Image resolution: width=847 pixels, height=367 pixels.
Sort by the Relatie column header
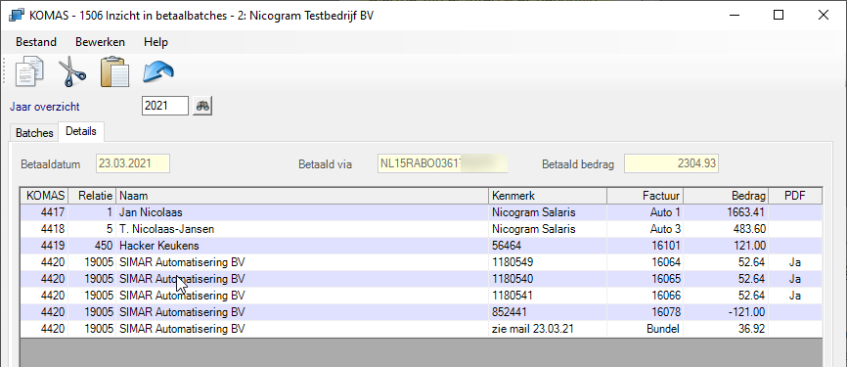[x=92, y=196]
